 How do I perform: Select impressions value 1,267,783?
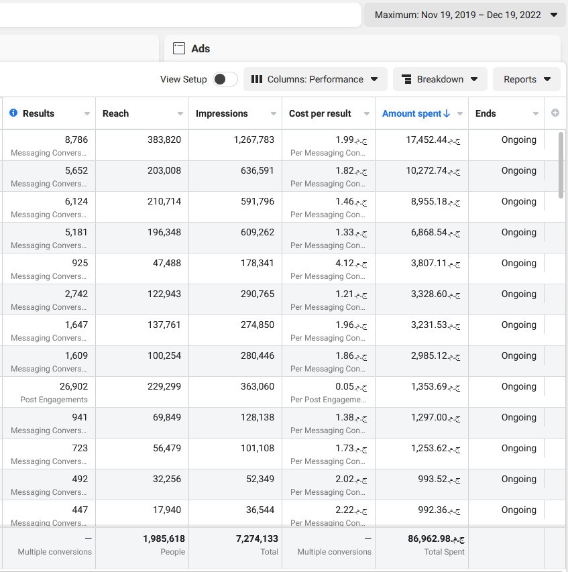[x=254, y=139]
